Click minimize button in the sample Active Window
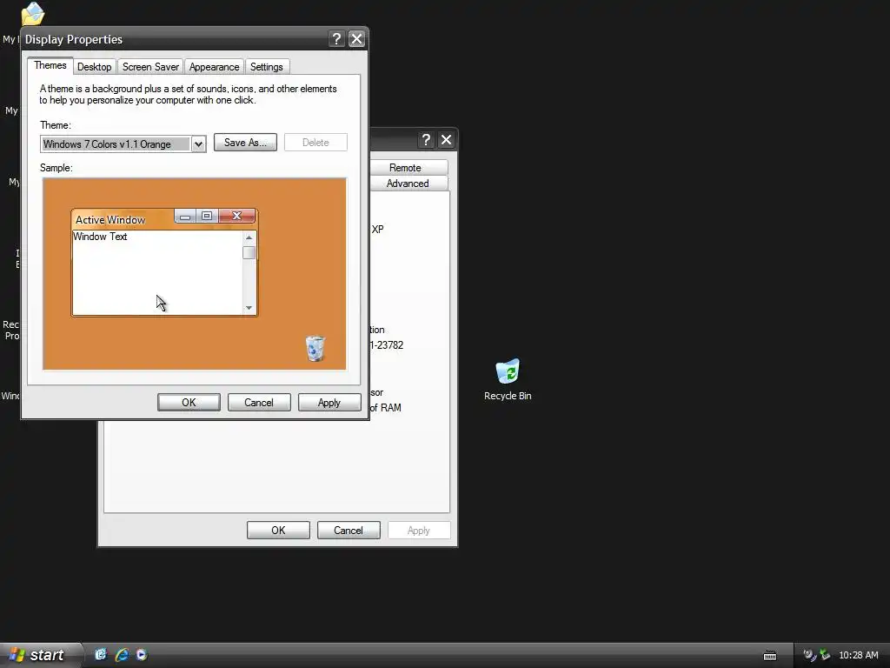 pos(185,216)
